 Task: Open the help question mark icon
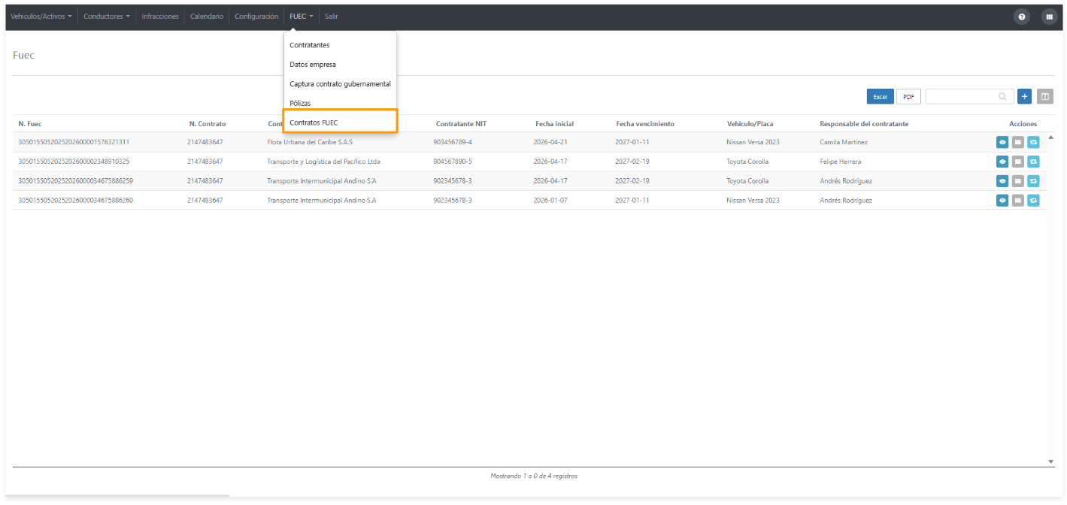[1021, 17]
